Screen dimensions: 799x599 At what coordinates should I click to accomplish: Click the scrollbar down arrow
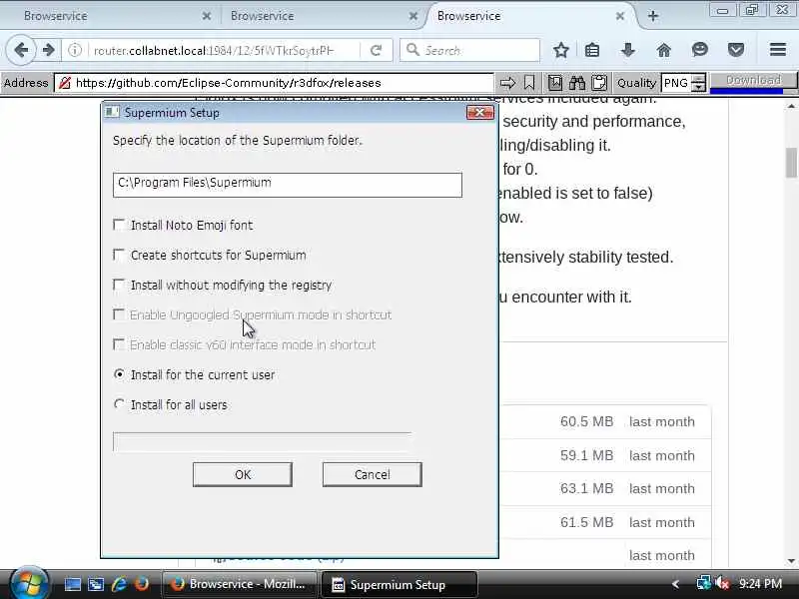pos(791,561)
